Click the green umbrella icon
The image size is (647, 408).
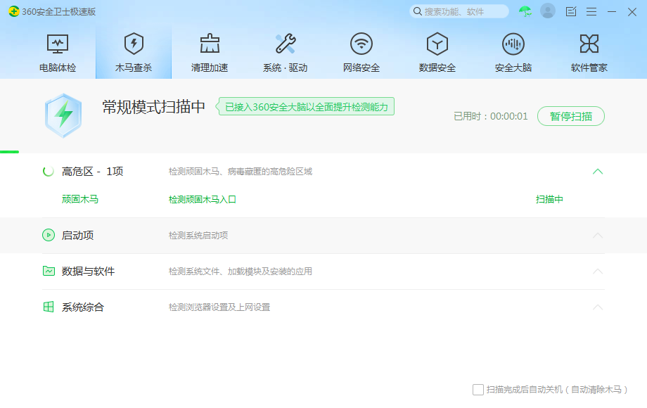[525, 11]
